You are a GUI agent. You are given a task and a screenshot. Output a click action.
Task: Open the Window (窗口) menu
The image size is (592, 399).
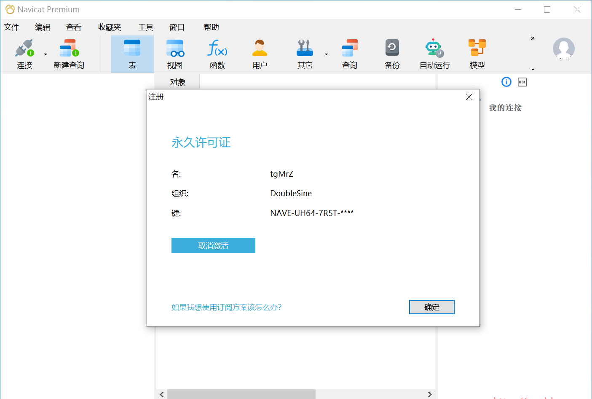coord(177,27)
